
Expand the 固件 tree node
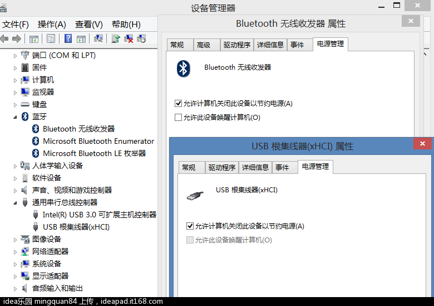[x=15, y=68]
